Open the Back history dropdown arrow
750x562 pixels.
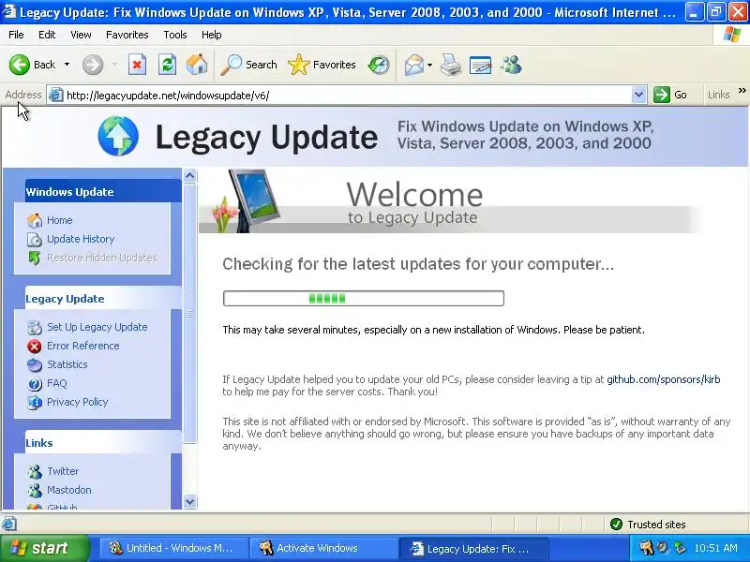tap(67, 65)
